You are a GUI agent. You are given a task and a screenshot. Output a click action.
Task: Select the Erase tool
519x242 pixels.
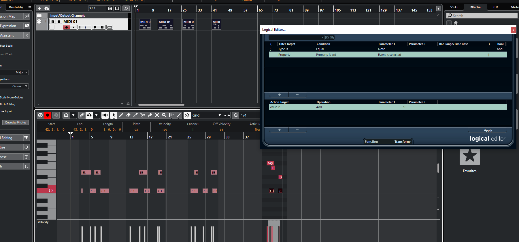coord(128,115)
